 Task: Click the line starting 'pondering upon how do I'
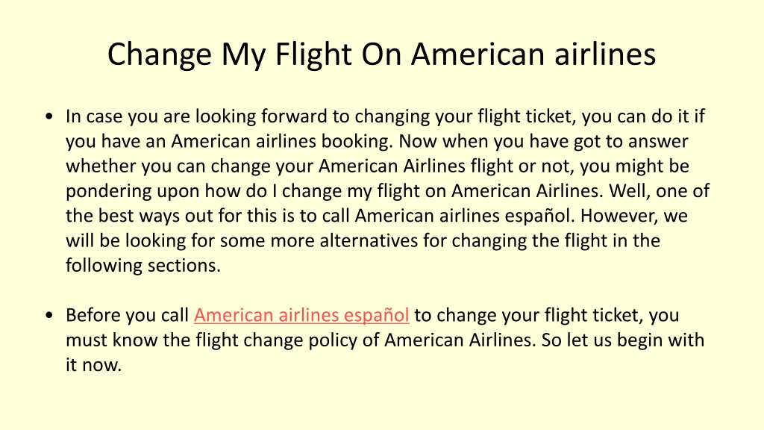(x=387, y=191)
